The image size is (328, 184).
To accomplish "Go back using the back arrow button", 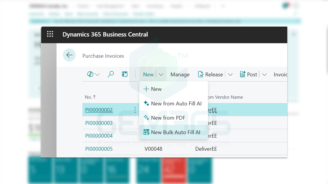I will click(x=69, y=55).
